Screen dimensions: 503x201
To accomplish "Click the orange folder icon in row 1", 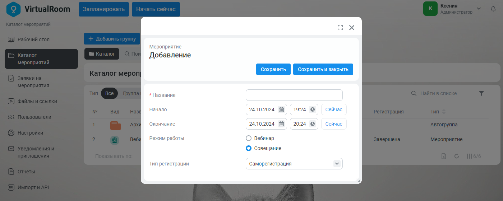I will (115, 125).
